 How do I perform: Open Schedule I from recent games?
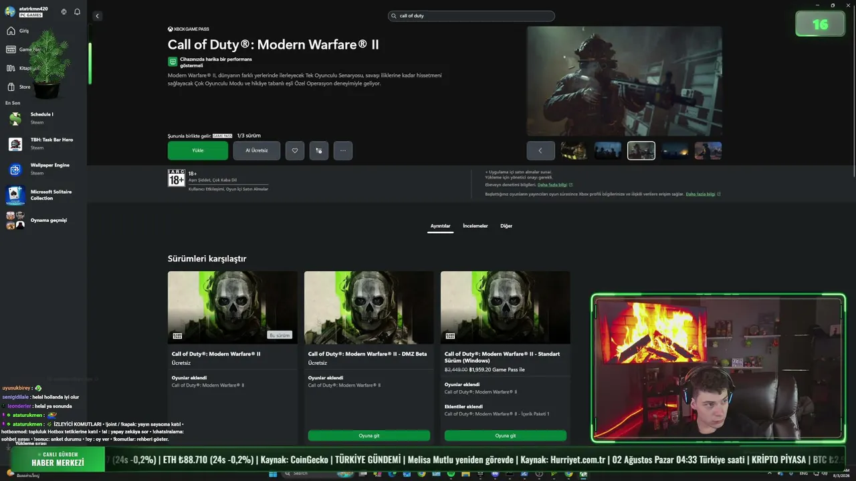(x=43, y=118)
